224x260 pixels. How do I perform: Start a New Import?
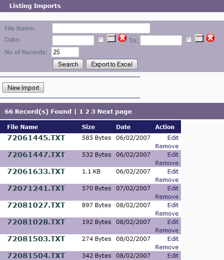pyautogui.click(x=23, y=87)
